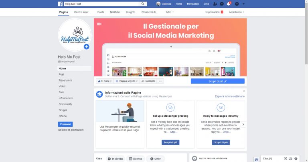The width and height of the screenshot is (308, 162).
Task: Click the blue plus on profile picture
Action: pyautogui.click(x=86, y=47)
